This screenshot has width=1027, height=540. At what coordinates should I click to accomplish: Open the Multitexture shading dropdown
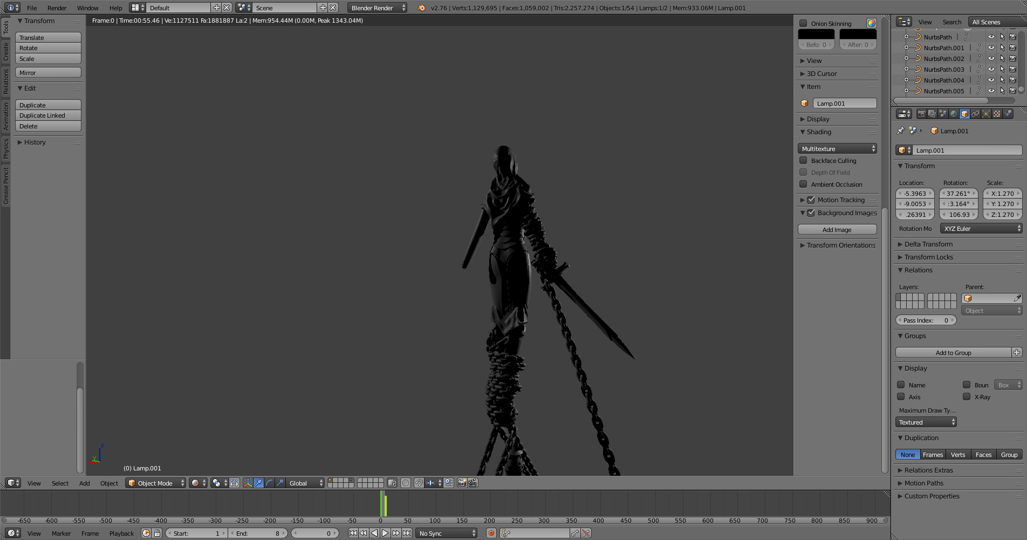pos(837,148)
